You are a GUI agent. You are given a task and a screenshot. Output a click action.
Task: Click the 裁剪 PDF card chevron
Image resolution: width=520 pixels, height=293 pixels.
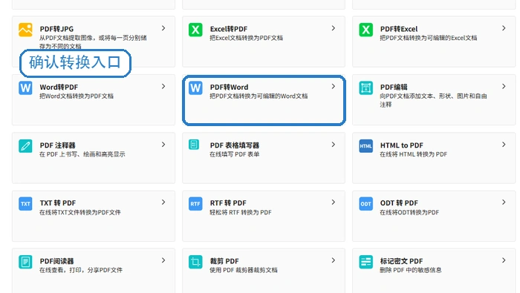coord(334,260)
